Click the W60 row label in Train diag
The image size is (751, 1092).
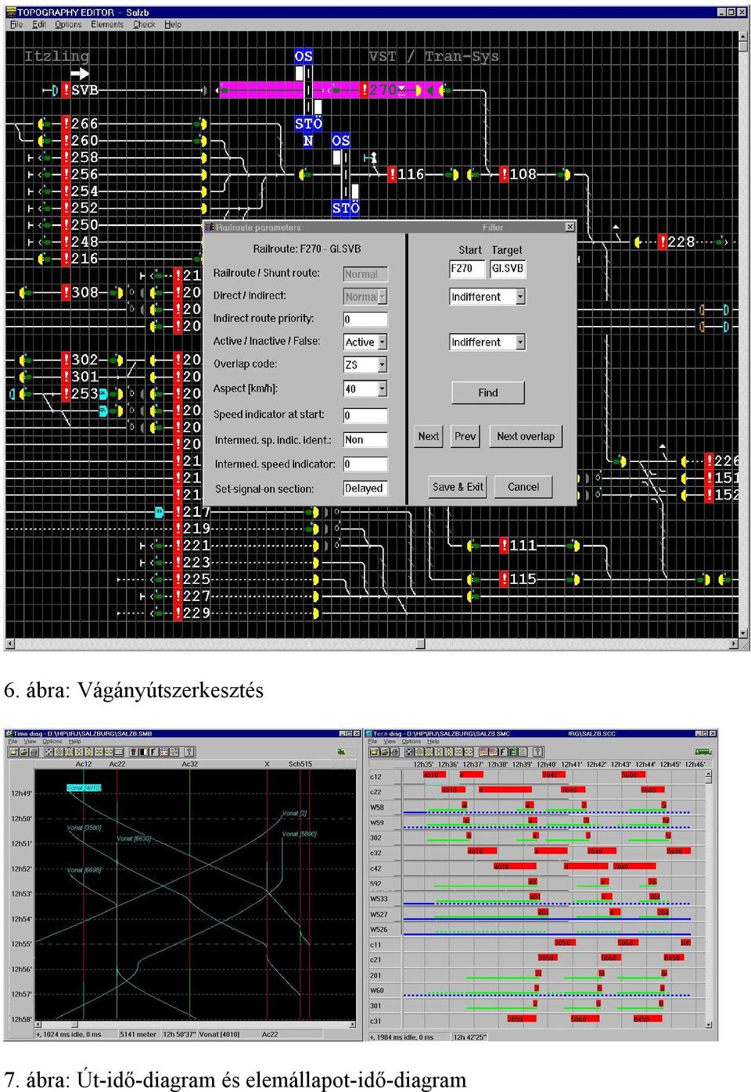377,990
